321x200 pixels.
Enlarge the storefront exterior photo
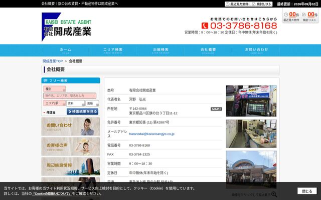coord(251,101)
